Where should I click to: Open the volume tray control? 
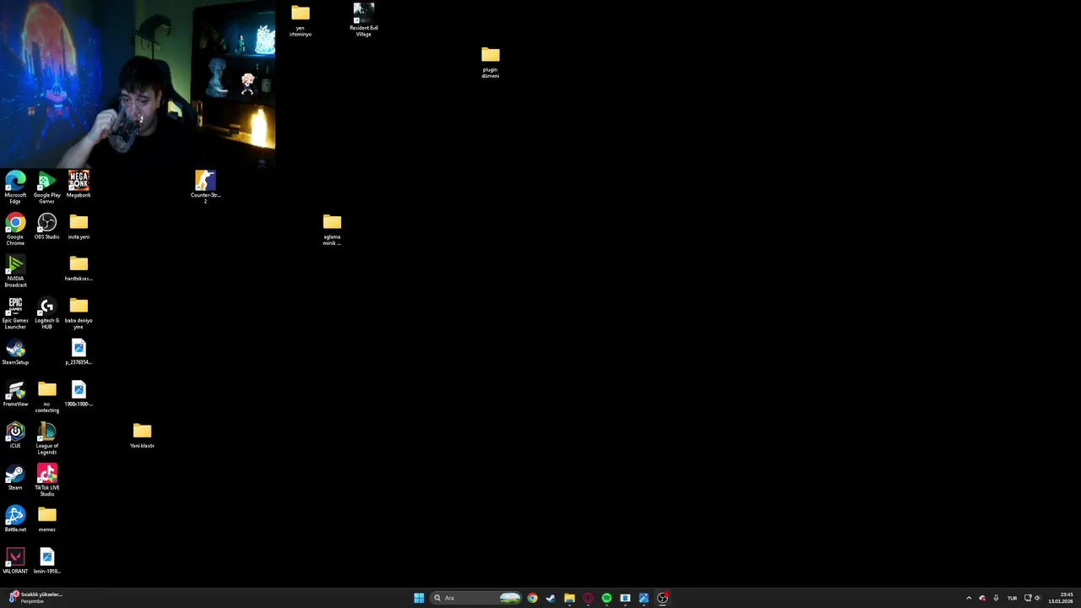point(1037,598)
